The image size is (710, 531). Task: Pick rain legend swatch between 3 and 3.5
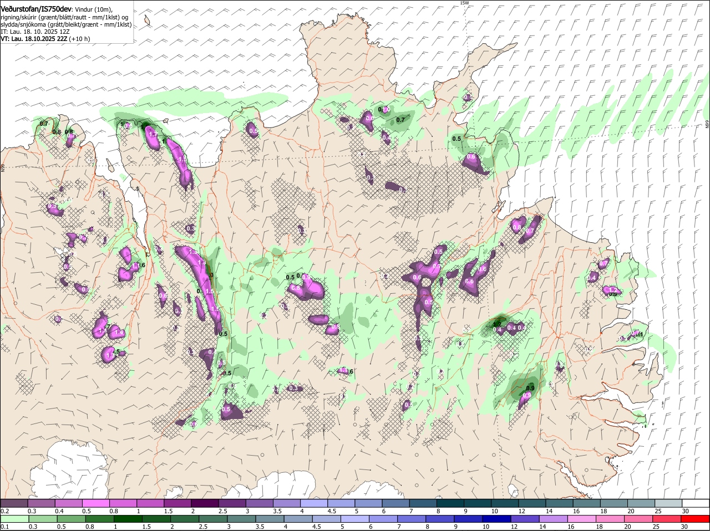coord(241,519)
